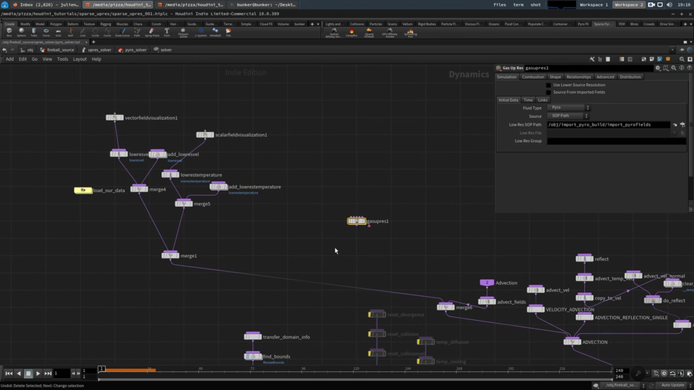
Task: Enable Use Lower Source Resolution checkbox
Action: click(548, 85)
